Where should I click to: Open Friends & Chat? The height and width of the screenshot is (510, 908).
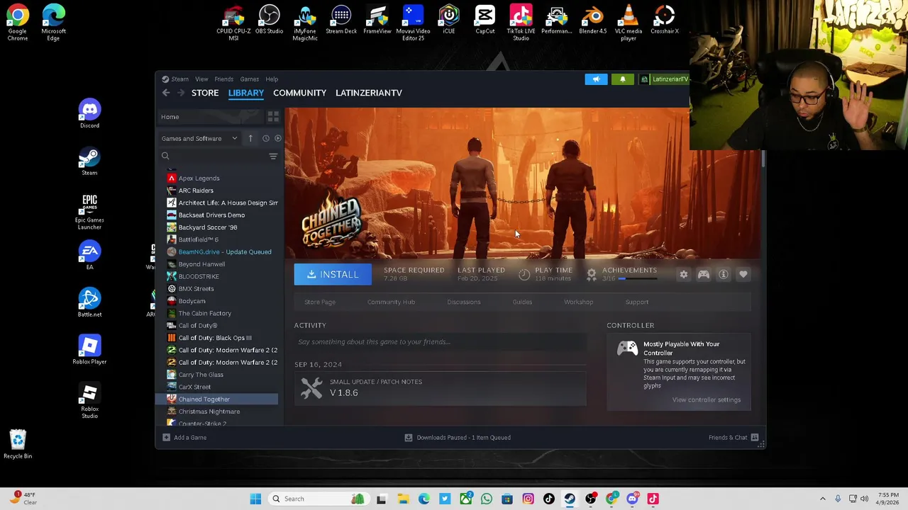[733, 438]
